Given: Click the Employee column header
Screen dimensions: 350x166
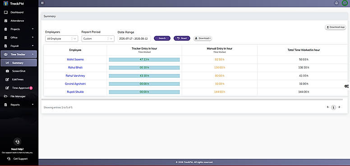Looking at the screenshot, I should 75,50.
